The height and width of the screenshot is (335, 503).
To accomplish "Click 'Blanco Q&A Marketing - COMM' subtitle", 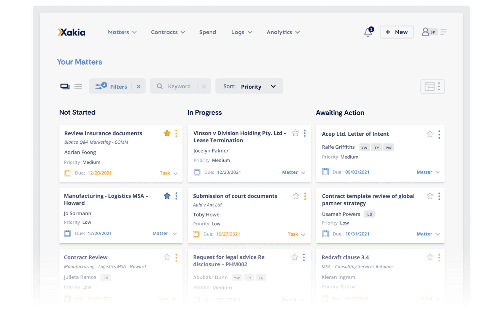I will pyautogui.click(x=96, y=142).
